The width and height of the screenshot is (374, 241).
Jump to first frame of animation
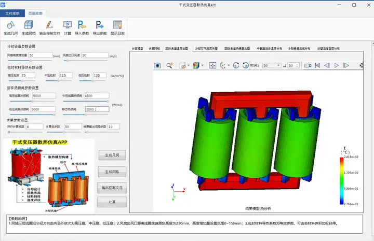[x=317, y=65]
